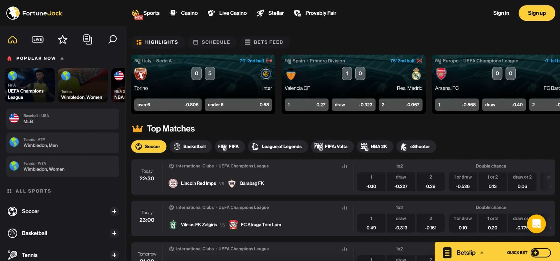Open the bet history document icon
Viewport: 560px width, 261px height.
(88, 40)
